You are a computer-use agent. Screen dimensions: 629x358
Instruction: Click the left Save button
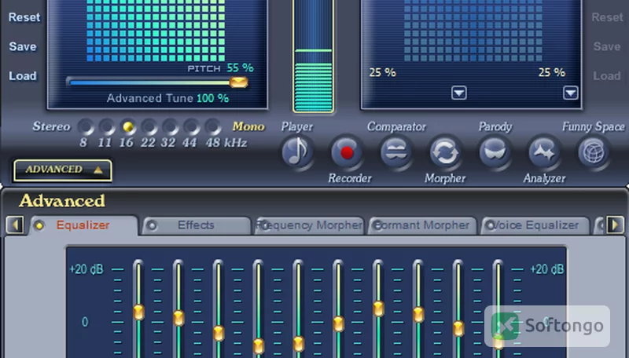click(x=23, y=46)
